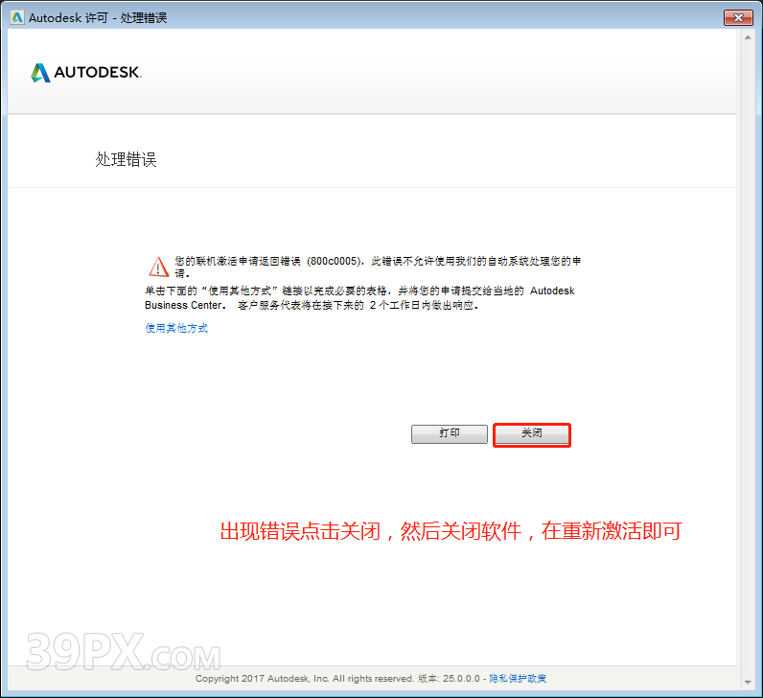Click the 打印 (Print) button
The width and height of the screenshot is (763, 698).
pyautogui.click(x=450, y=434)
